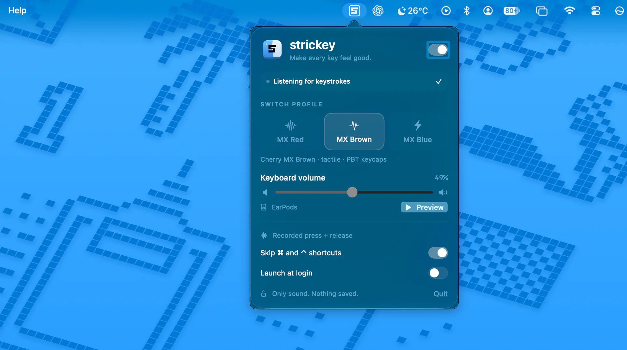The height and width of the screenshot is (350, 627).
Task: Click the Keyboard volume slider knob
Action: [x=352, y=192]
